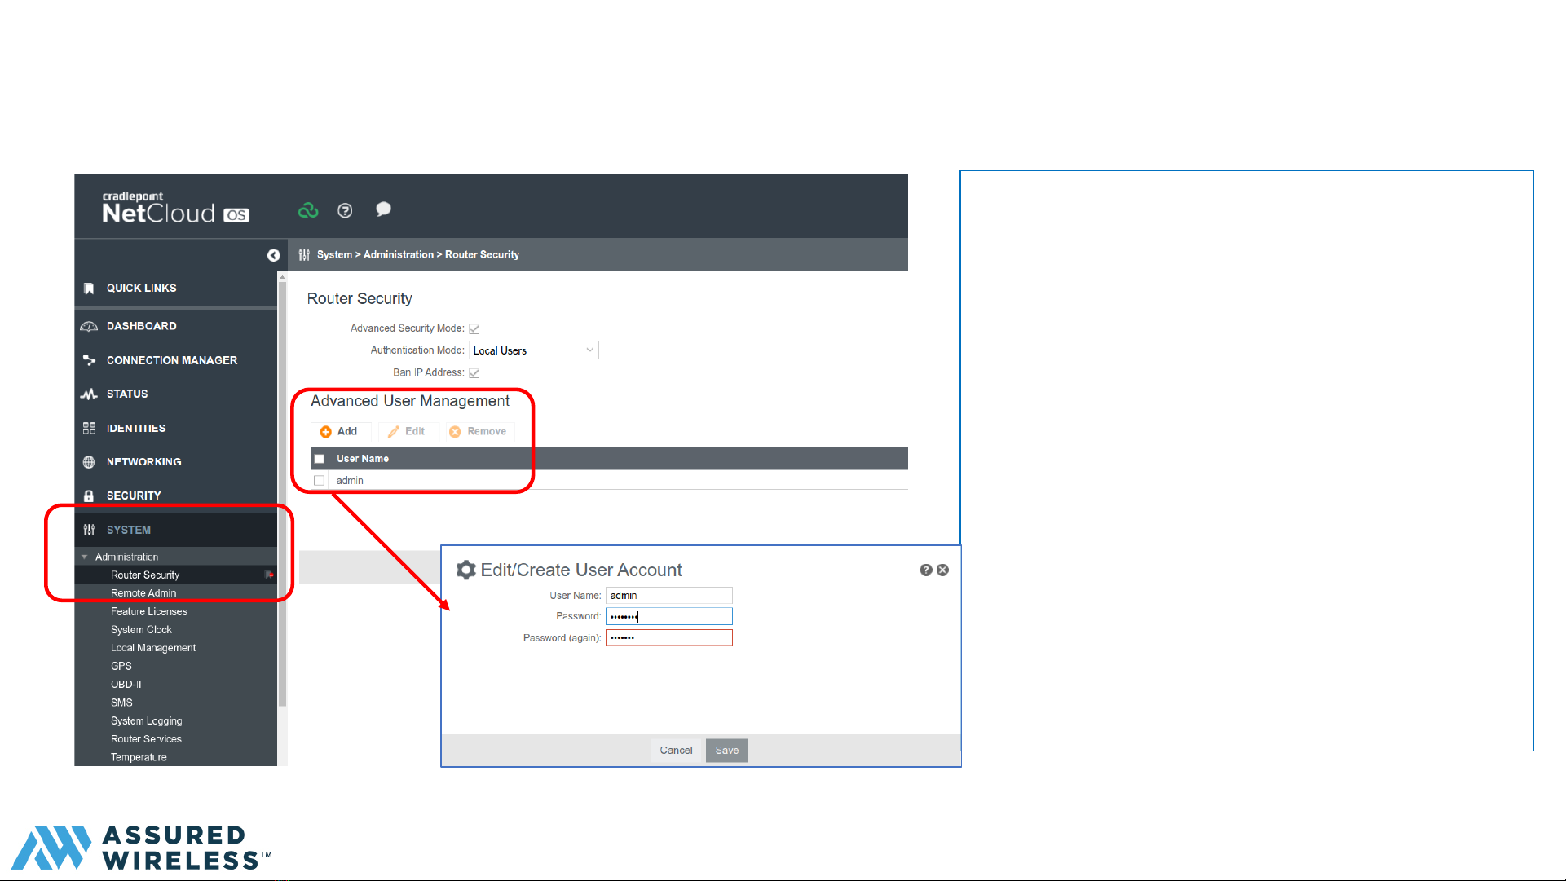Click the Remove user button
Image resolution: width=1566 pixels, height=881 pixels.
pyautogui.click(x=479, y=431)
